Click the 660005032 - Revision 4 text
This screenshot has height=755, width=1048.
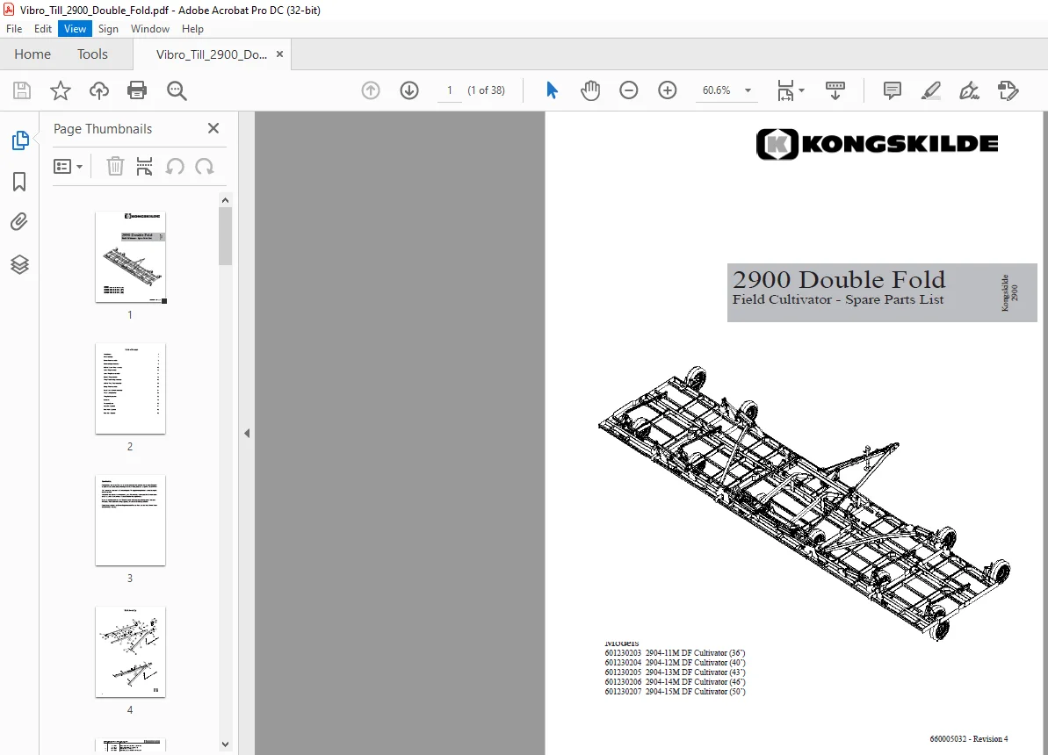[x=968, y=739]
